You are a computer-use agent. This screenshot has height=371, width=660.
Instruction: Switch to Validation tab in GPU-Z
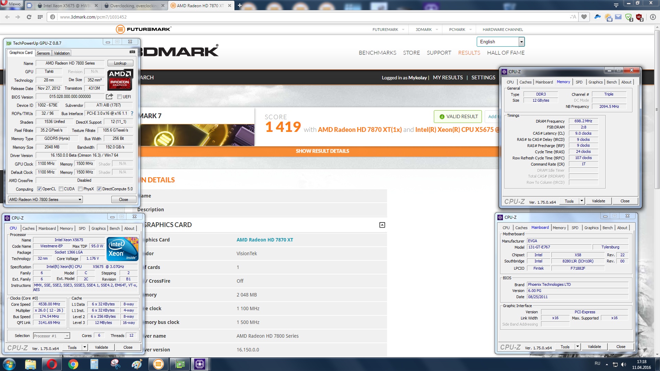[62, 53]
